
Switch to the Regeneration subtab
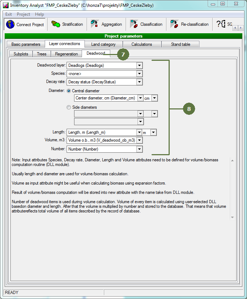pos(66,54)
